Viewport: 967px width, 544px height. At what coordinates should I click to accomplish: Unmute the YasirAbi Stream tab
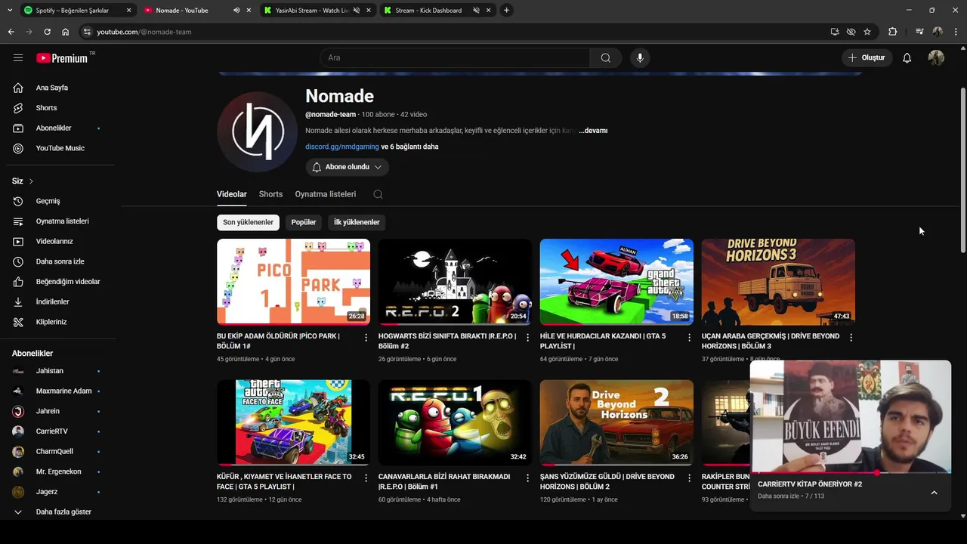[x=357, y=10]
